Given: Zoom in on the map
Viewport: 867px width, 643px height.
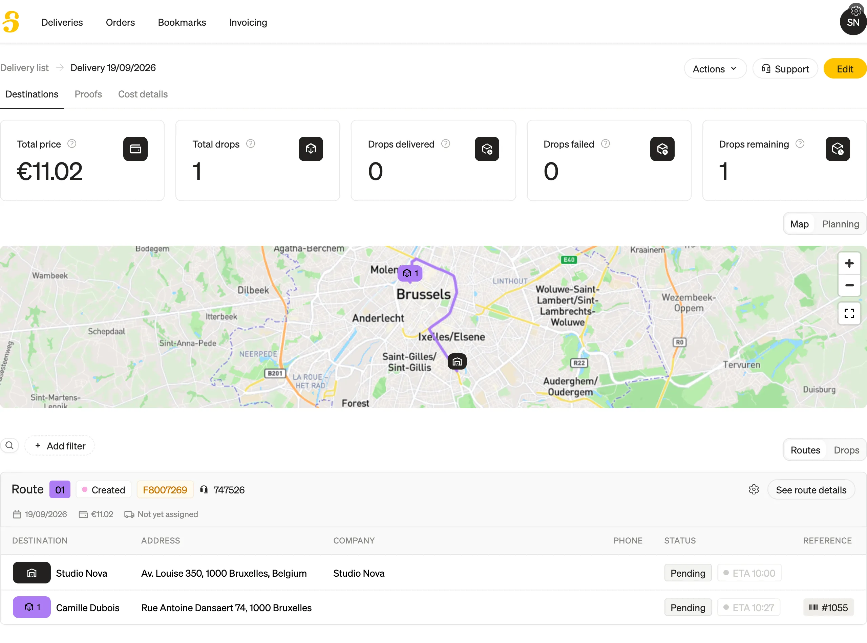Looking at the screenshot, I should pyautogui.click(x=849, y=264).
